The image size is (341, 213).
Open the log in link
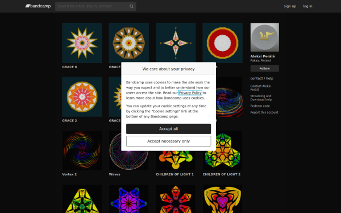pos(307,6)
